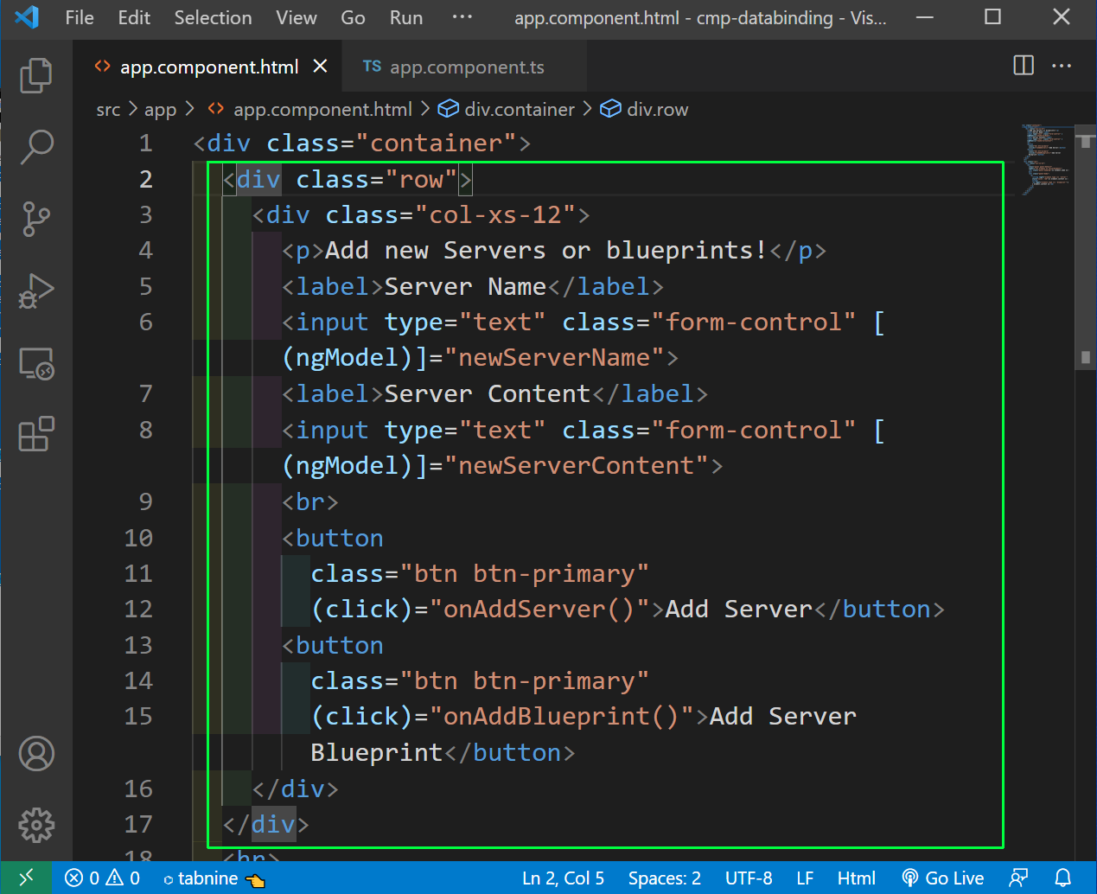Open Go to Line via Ln 2, Col 5
Image resolution: width=1097 pixels, height=894 pixels.
[x=564, y=878]
